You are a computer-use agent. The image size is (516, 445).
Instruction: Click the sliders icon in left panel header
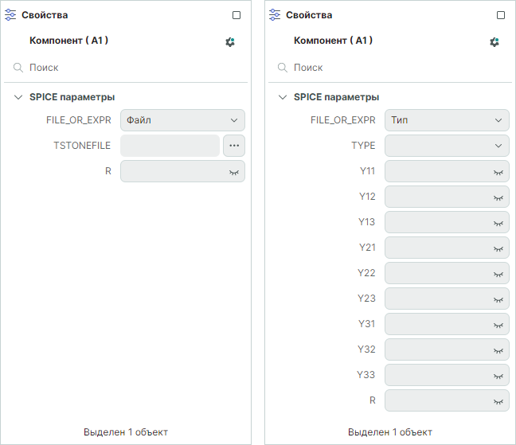coord(10,15)
